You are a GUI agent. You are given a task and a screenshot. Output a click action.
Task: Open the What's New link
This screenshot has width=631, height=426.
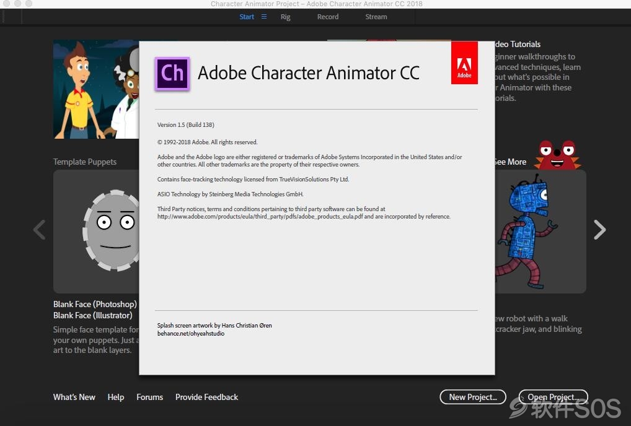74,397
